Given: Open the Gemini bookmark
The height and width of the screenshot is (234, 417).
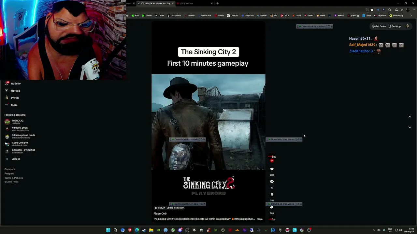Looking at the screenshot, I should [x=262, y=16].
